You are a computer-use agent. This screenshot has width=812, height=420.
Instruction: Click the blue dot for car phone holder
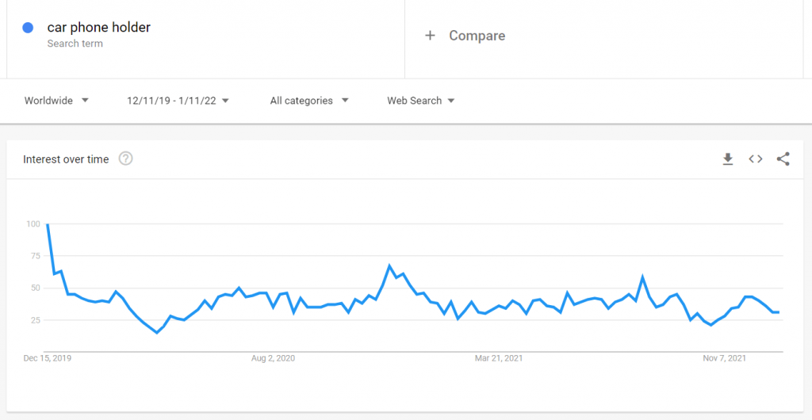click(28, 28)
